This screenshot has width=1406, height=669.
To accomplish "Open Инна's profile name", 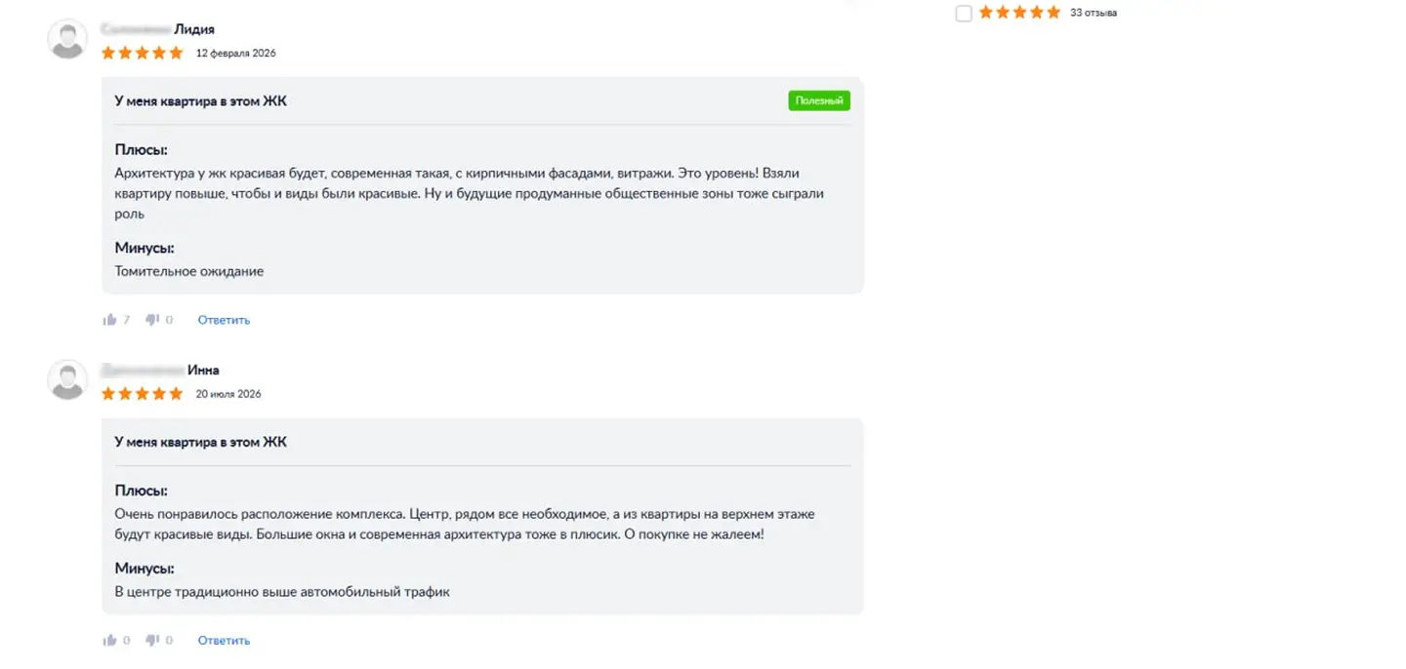I will (x=160, y=371).
